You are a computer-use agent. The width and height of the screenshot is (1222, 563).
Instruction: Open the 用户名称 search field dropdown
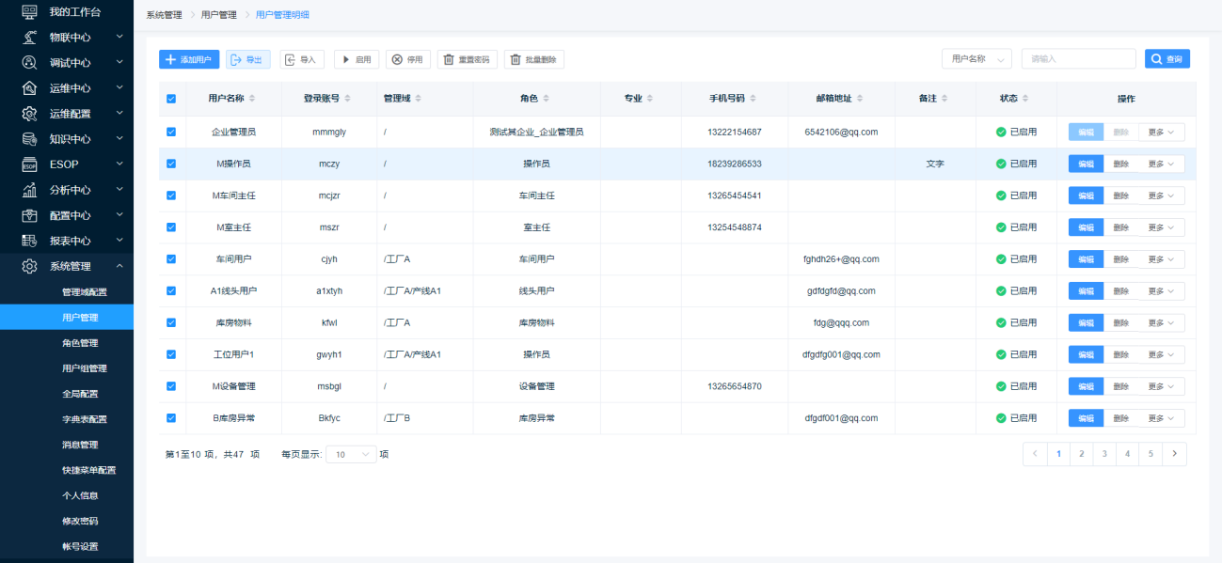(976, 59)
